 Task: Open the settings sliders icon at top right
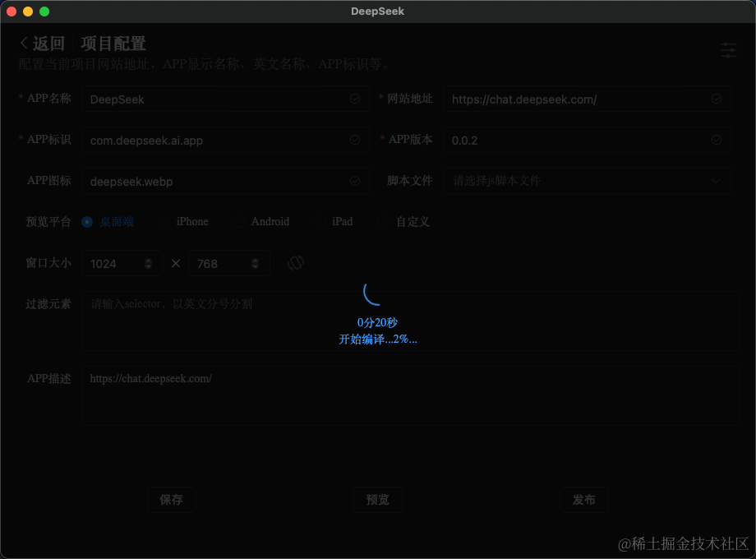click(729, 50)
